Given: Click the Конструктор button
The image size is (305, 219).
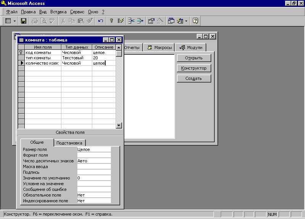Looking at the screenshot, I should 194,68.
